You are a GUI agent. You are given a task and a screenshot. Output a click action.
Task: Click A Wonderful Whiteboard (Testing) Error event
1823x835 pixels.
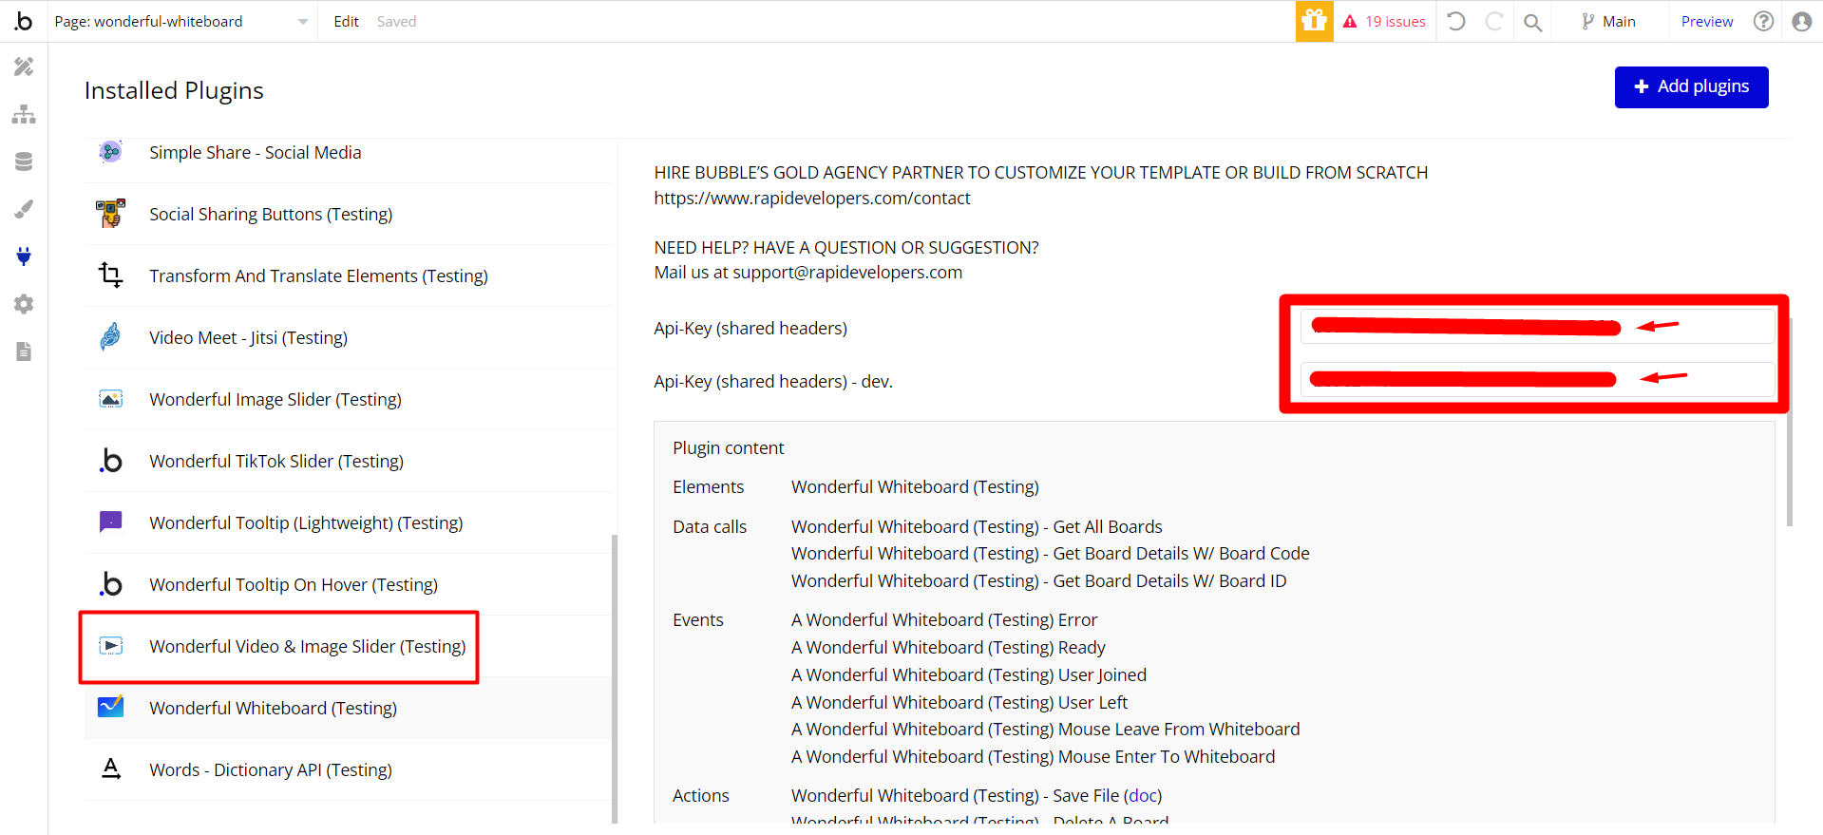tap(944, 619)
